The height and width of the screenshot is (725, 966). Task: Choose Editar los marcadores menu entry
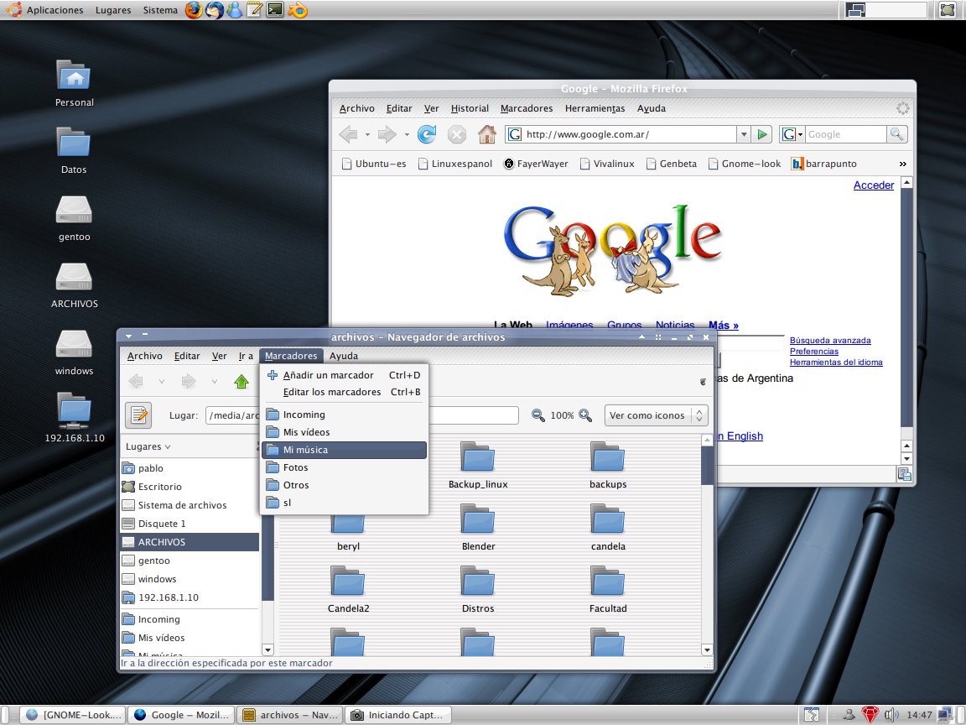(x=344, y=392)
